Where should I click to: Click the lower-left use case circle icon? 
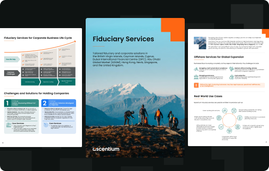[221, 127]
